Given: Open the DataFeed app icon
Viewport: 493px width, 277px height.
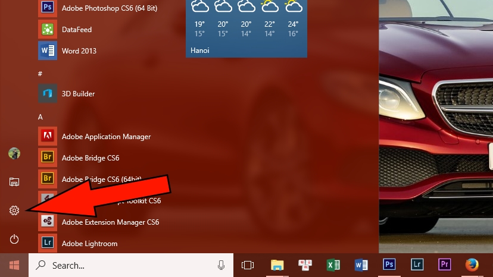Looking at the screenshot, I should pos(48,29).
